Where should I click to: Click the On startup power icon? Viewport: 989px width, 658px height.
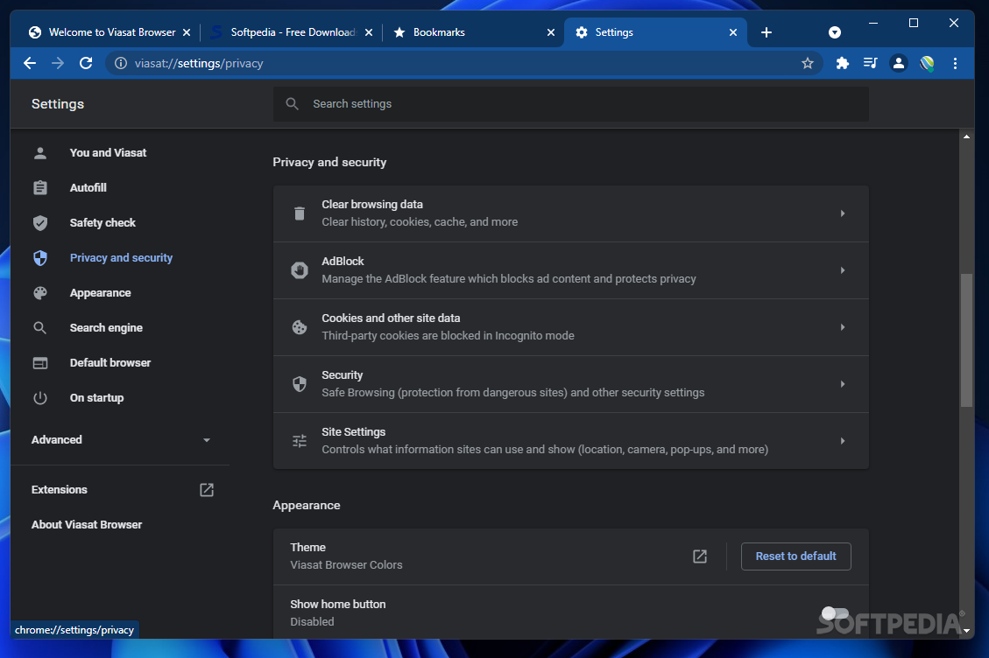coord(40,398)
